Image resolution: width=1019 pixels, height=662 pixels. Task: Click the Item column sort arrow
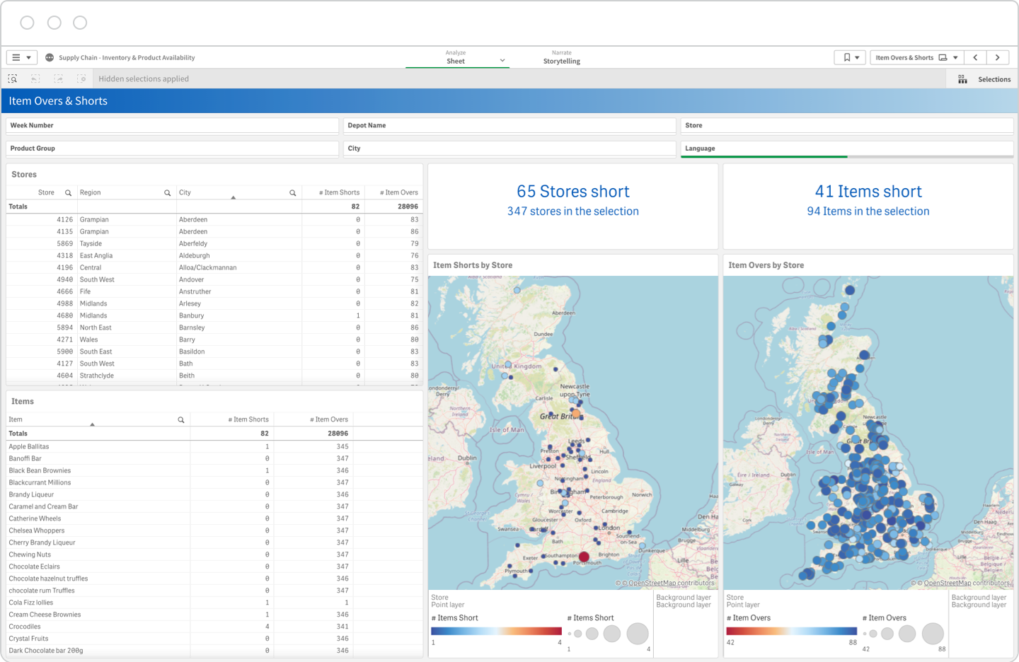[x=92, y=424]
